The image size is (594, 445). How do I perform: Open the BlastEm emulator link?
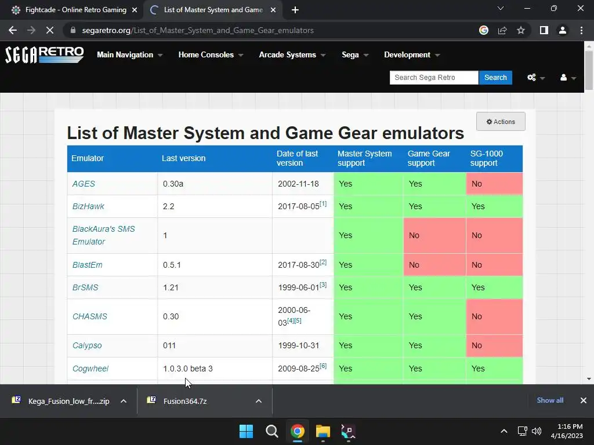[87, 265]
